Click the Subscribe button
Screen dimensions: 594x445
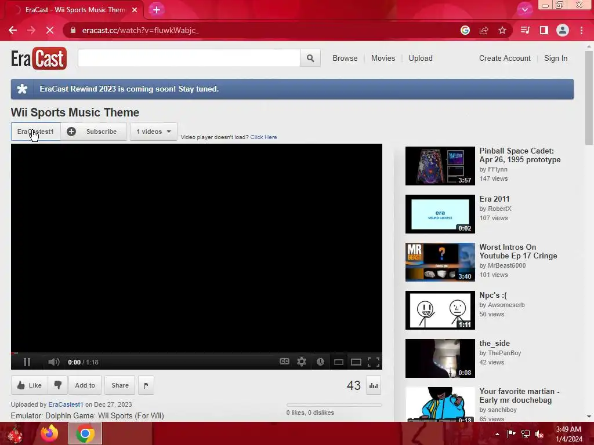(x=93, y=132)
